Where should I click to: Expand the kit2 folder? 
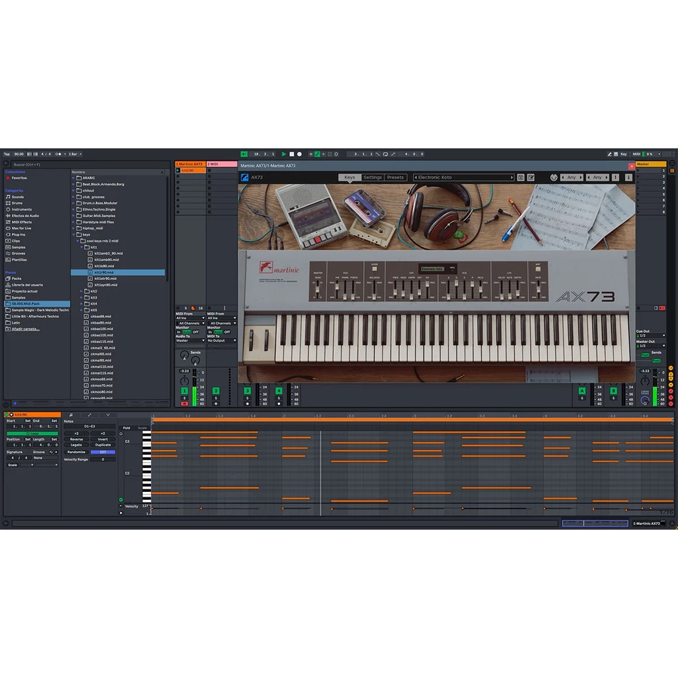pos(81,291)
